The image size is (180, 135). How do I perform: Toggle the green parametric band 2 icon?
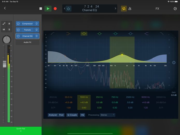pyautogui.click(x=99, y=34)
